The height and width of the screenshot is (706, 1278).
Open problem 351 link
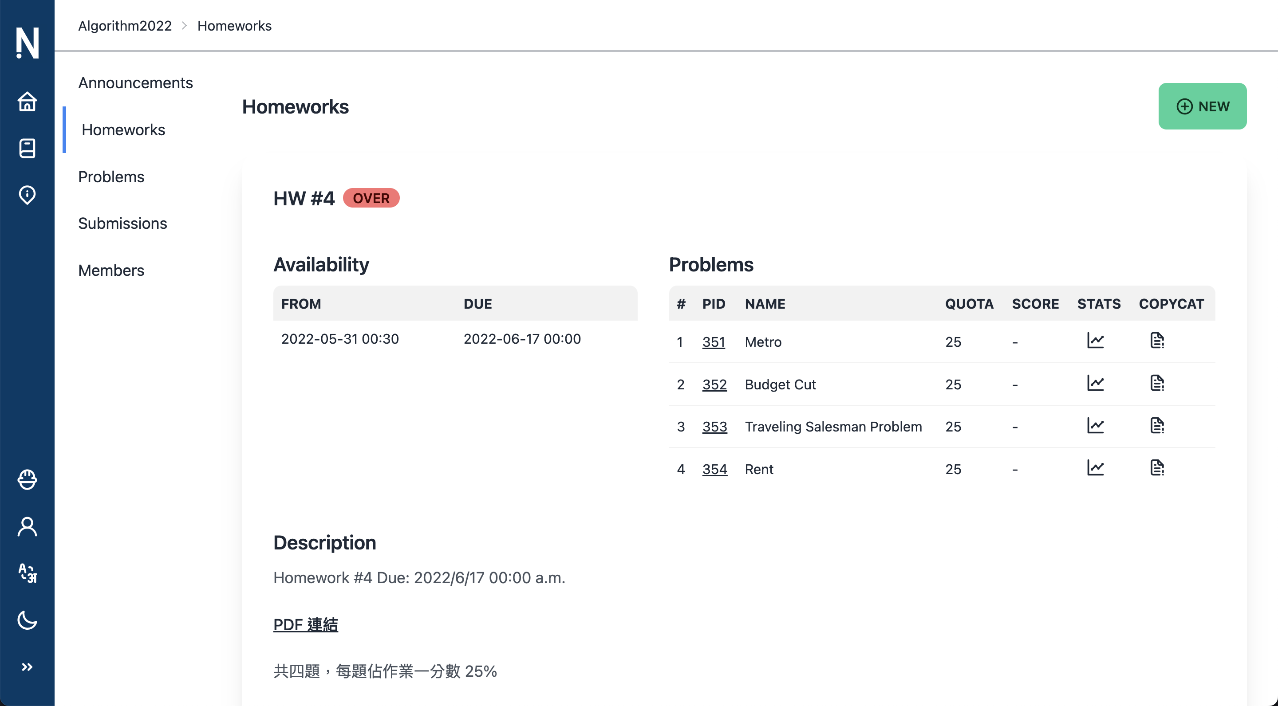point(714,341)
